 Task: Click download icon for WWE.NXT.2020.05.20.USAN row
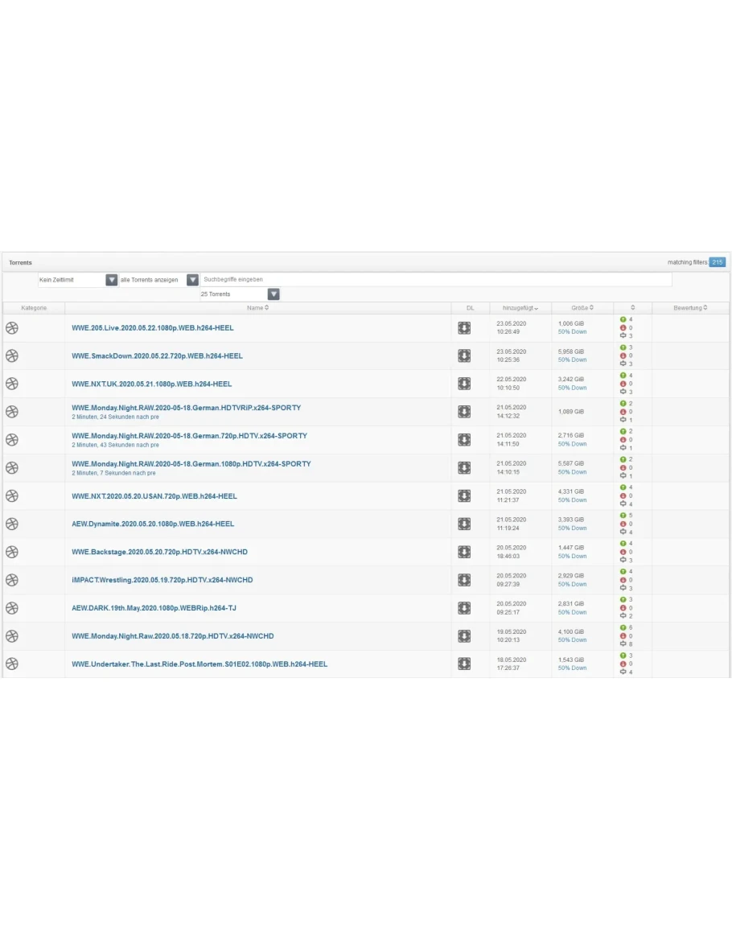tap(464, 495)
